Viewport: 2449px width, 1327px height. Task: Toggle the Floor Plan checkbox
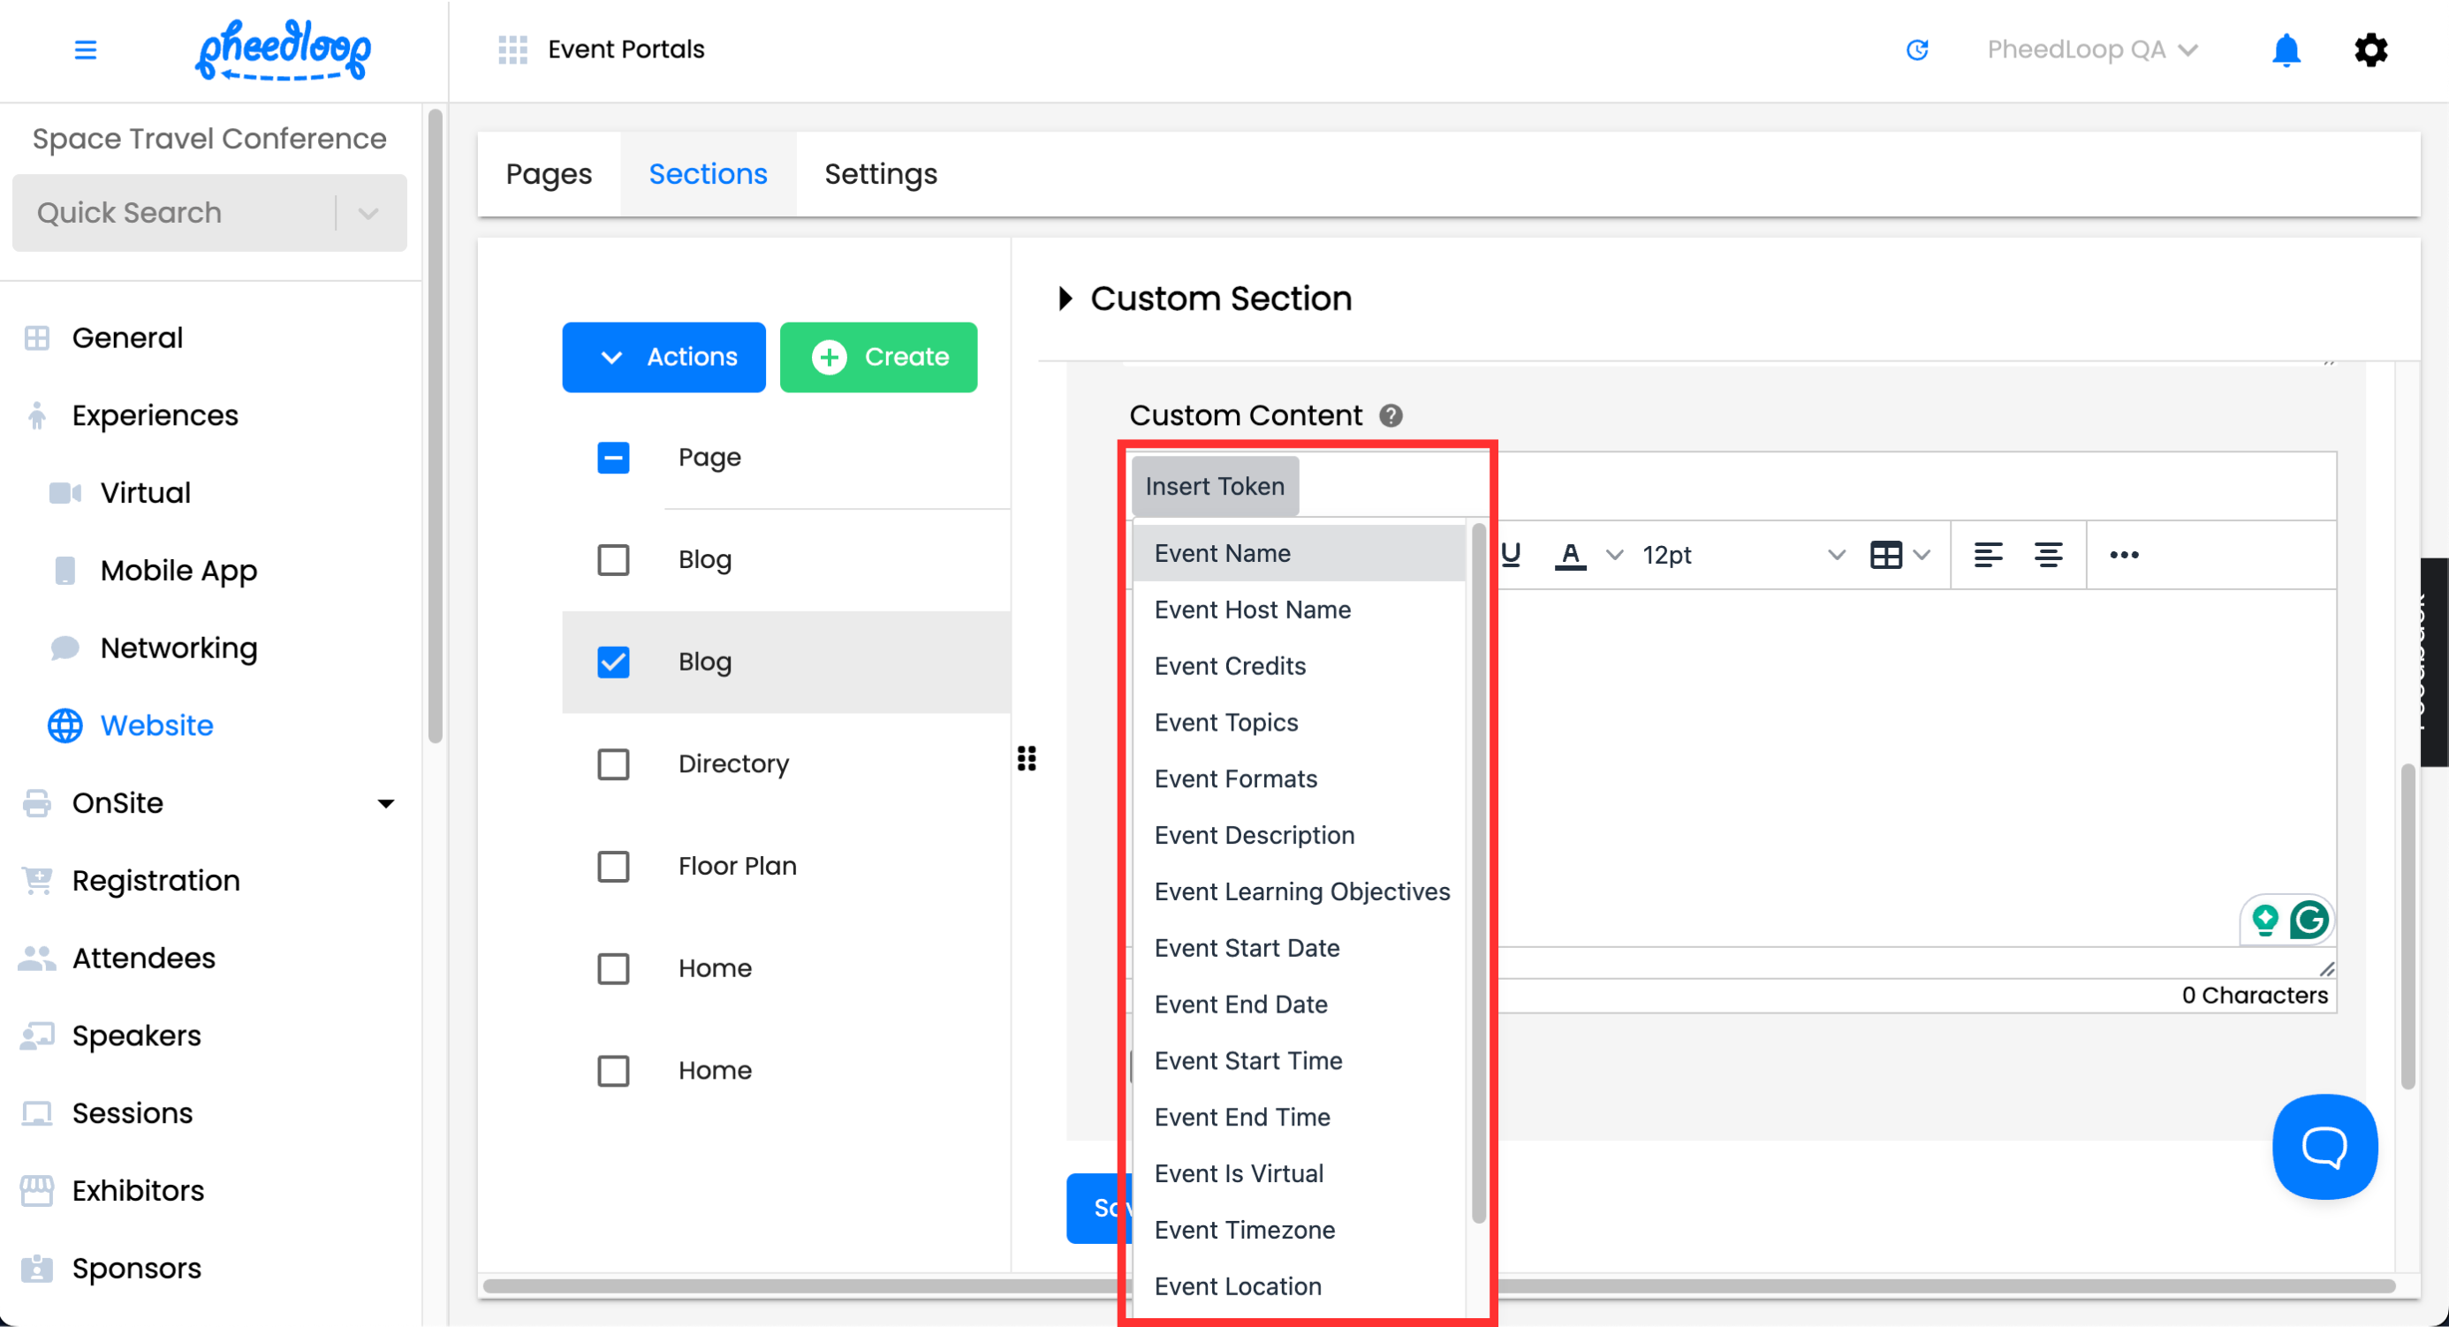coord(613,866)
